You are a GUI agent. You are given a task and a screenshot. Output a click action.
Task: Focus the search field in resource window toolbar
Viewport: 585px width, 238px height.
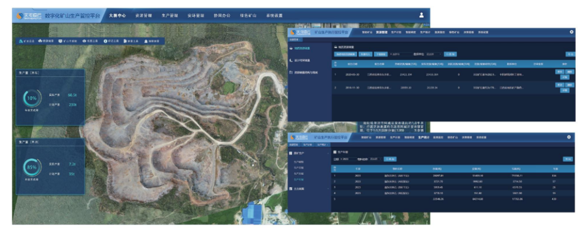(x=400, y=54)
